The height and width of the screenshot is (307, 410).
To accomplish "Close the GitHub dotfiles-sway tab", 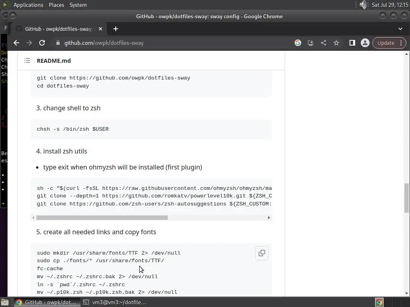I will (100, 29).
